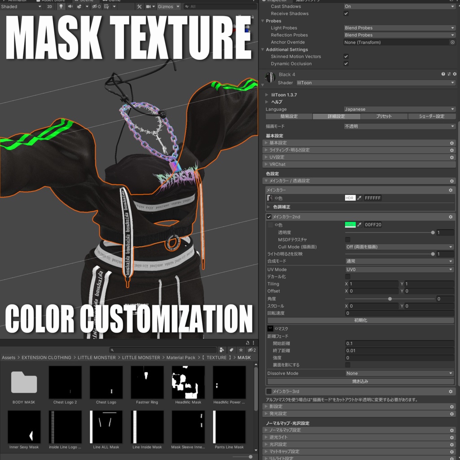Open Anchor Override object picker icon
460x460 pixels.
pyautogui.click(x=452, y=42)
